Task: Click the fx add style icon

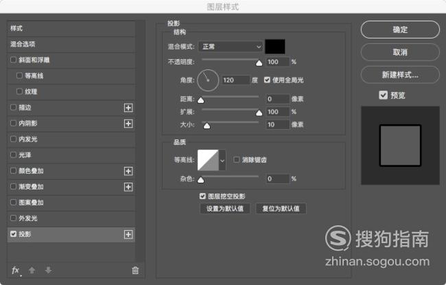Action: pos(16,270)
